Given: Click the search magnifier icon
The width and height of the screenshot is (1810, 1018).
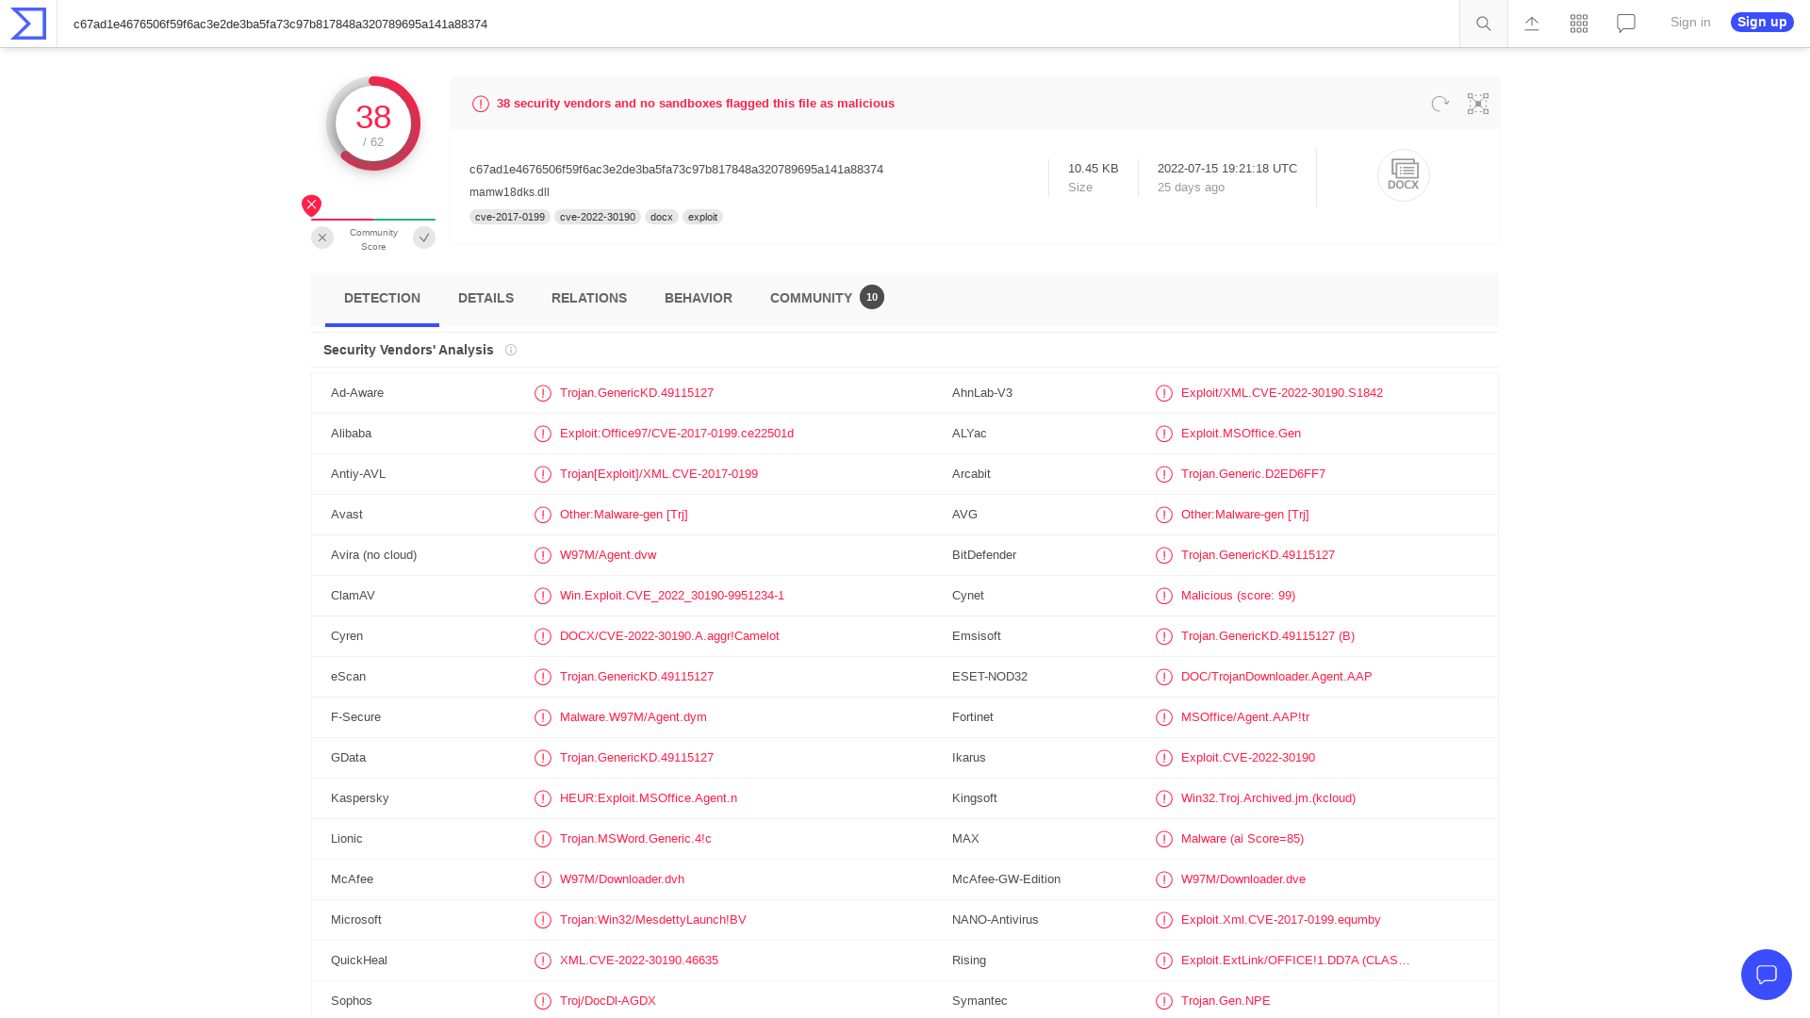Looking at the screenshot, I should [1482, 24].
